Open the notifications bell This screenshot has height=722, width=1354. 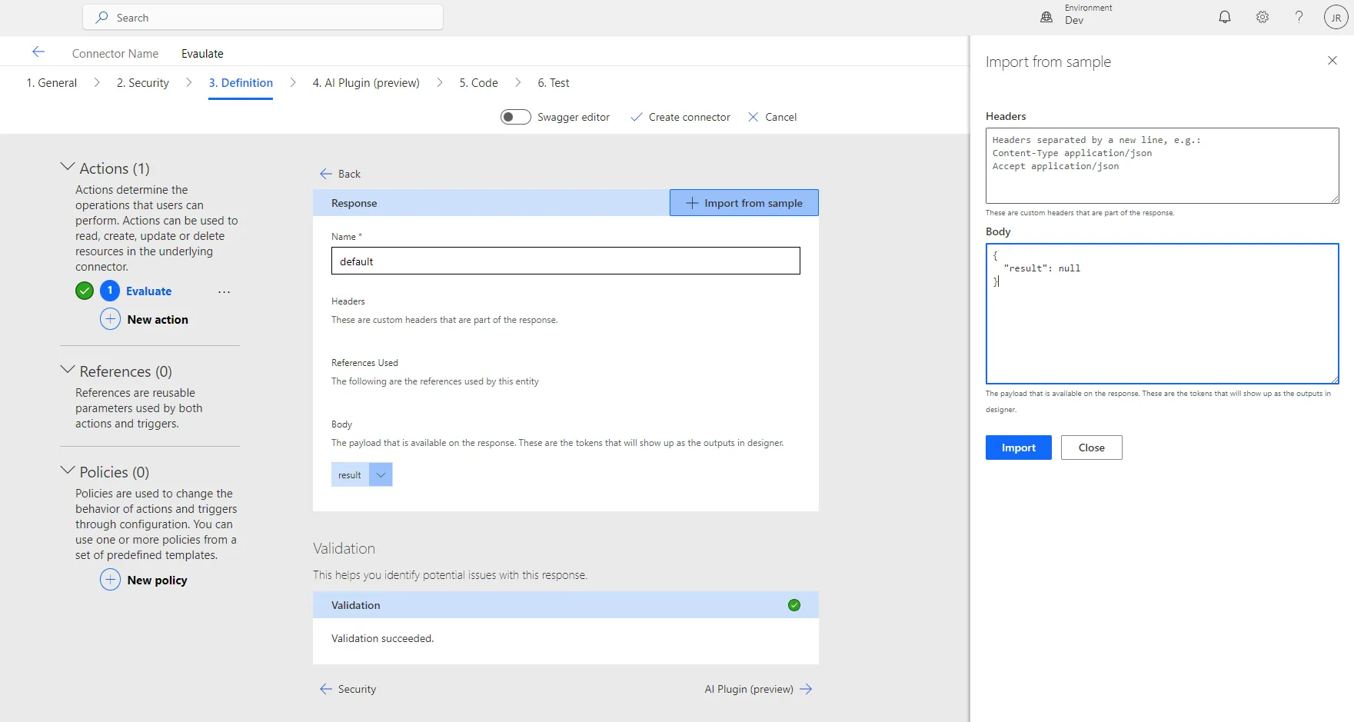1225,17
